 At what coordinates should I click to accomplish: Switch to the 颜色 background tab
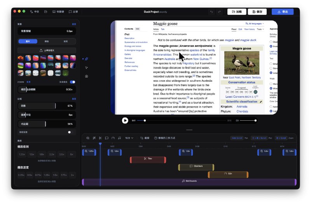pyautogui.click(x=47, y=41)
